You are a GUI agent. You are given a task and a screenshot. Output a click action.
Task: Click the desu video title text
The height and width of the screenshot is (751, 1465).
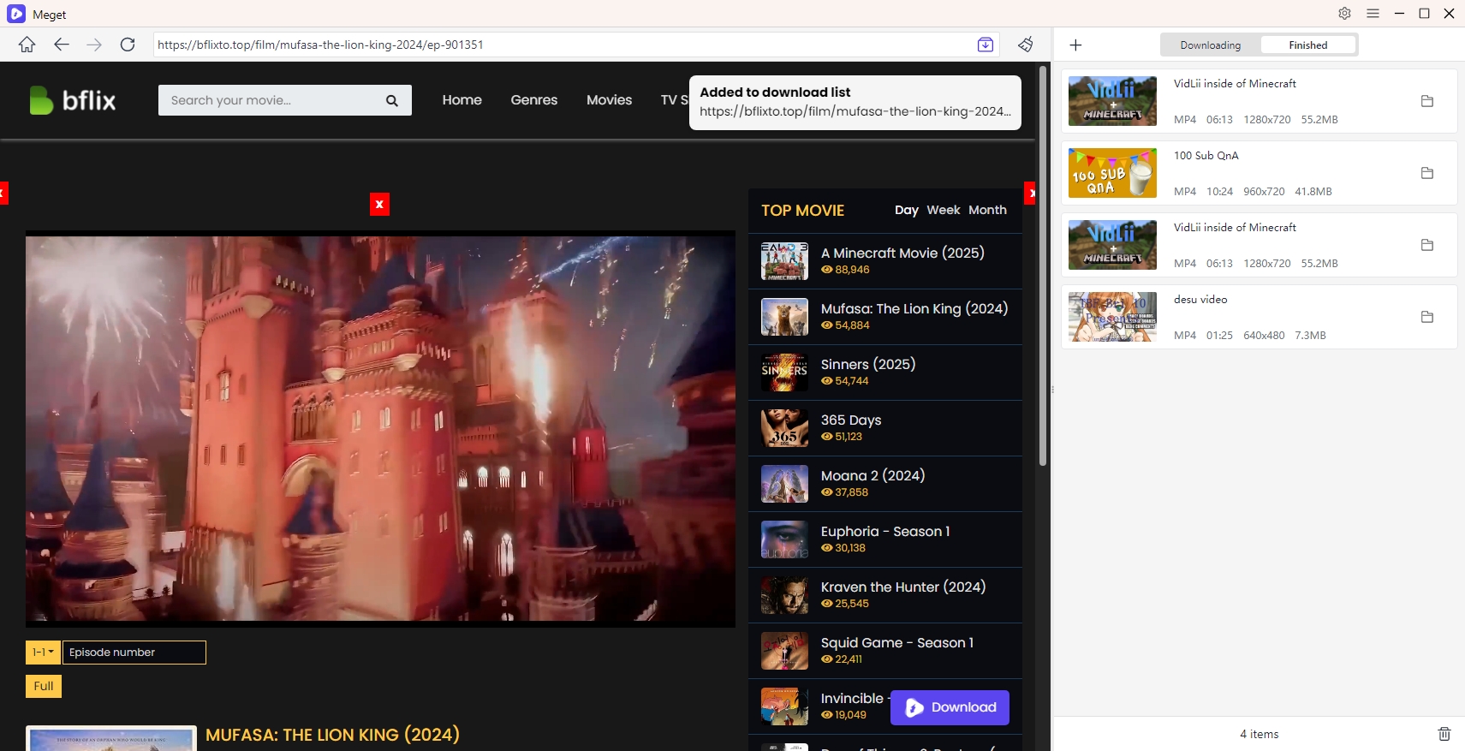pos(1200,300)
